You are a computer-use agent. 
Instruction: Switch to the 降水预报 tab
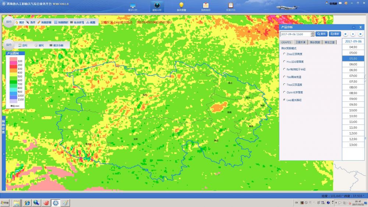315,42
